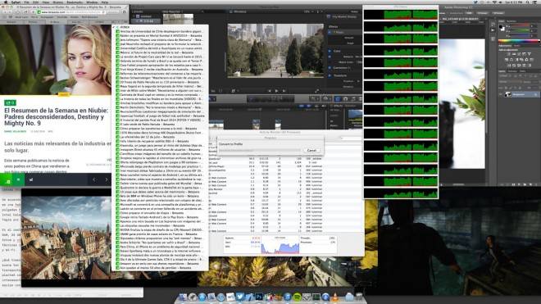This screenshot has width=541, height=304.
Task: Launch Spotify from the Dock
Action: [x=297, y=297]
